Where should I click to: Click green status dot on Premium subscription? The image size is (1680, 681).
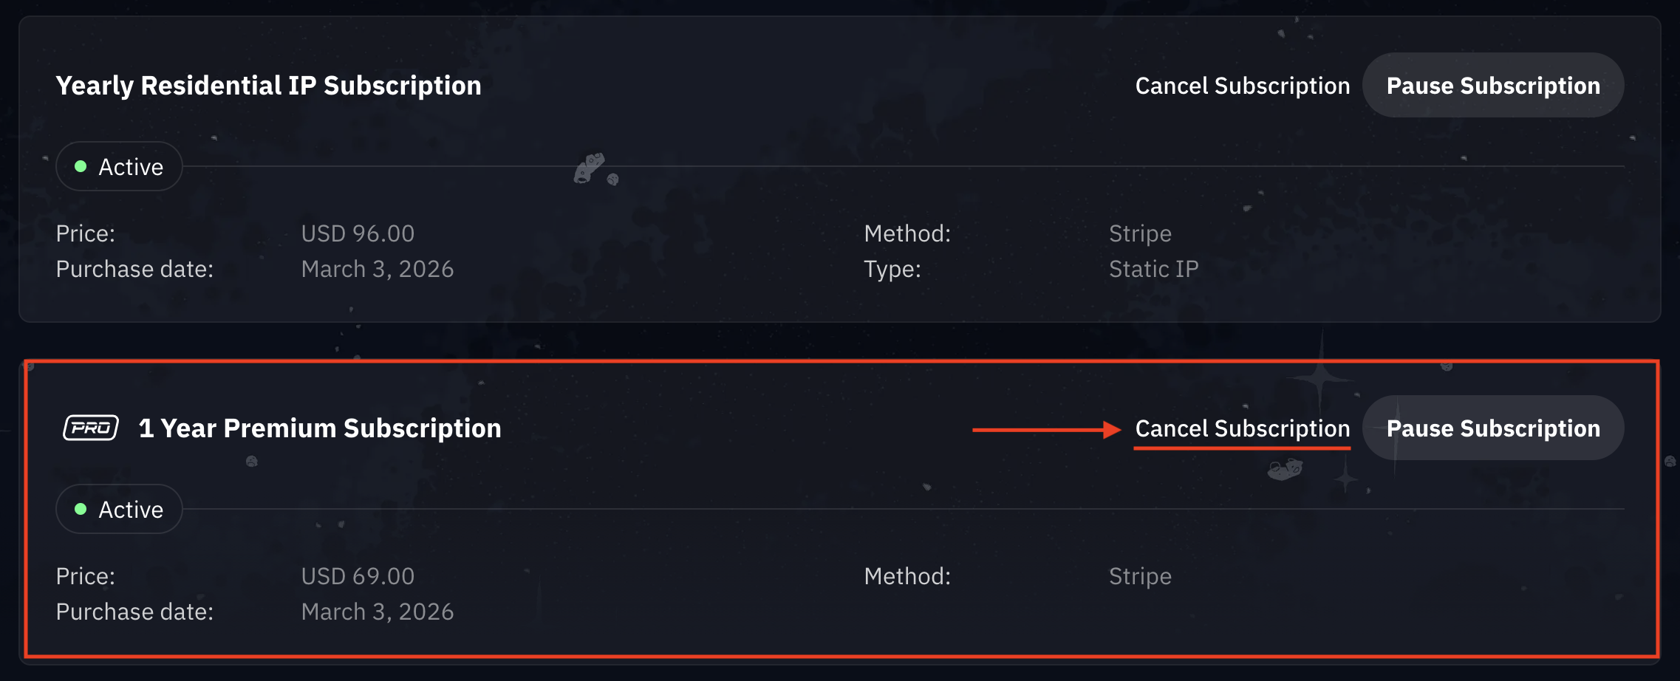(81, 510)
